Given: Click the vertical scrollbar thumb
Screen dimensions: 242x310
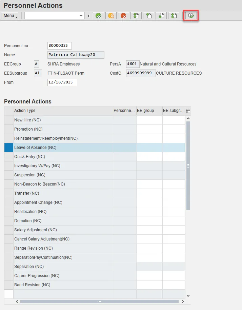Looking at the screenshot, I should pyautogui.click(x=188, y=166).
